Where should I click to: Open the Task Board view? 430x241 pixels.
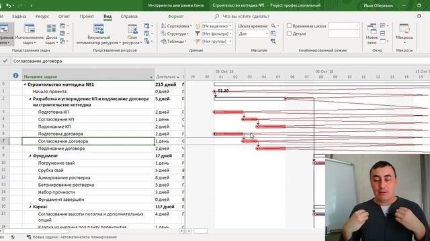coord(51,34)
